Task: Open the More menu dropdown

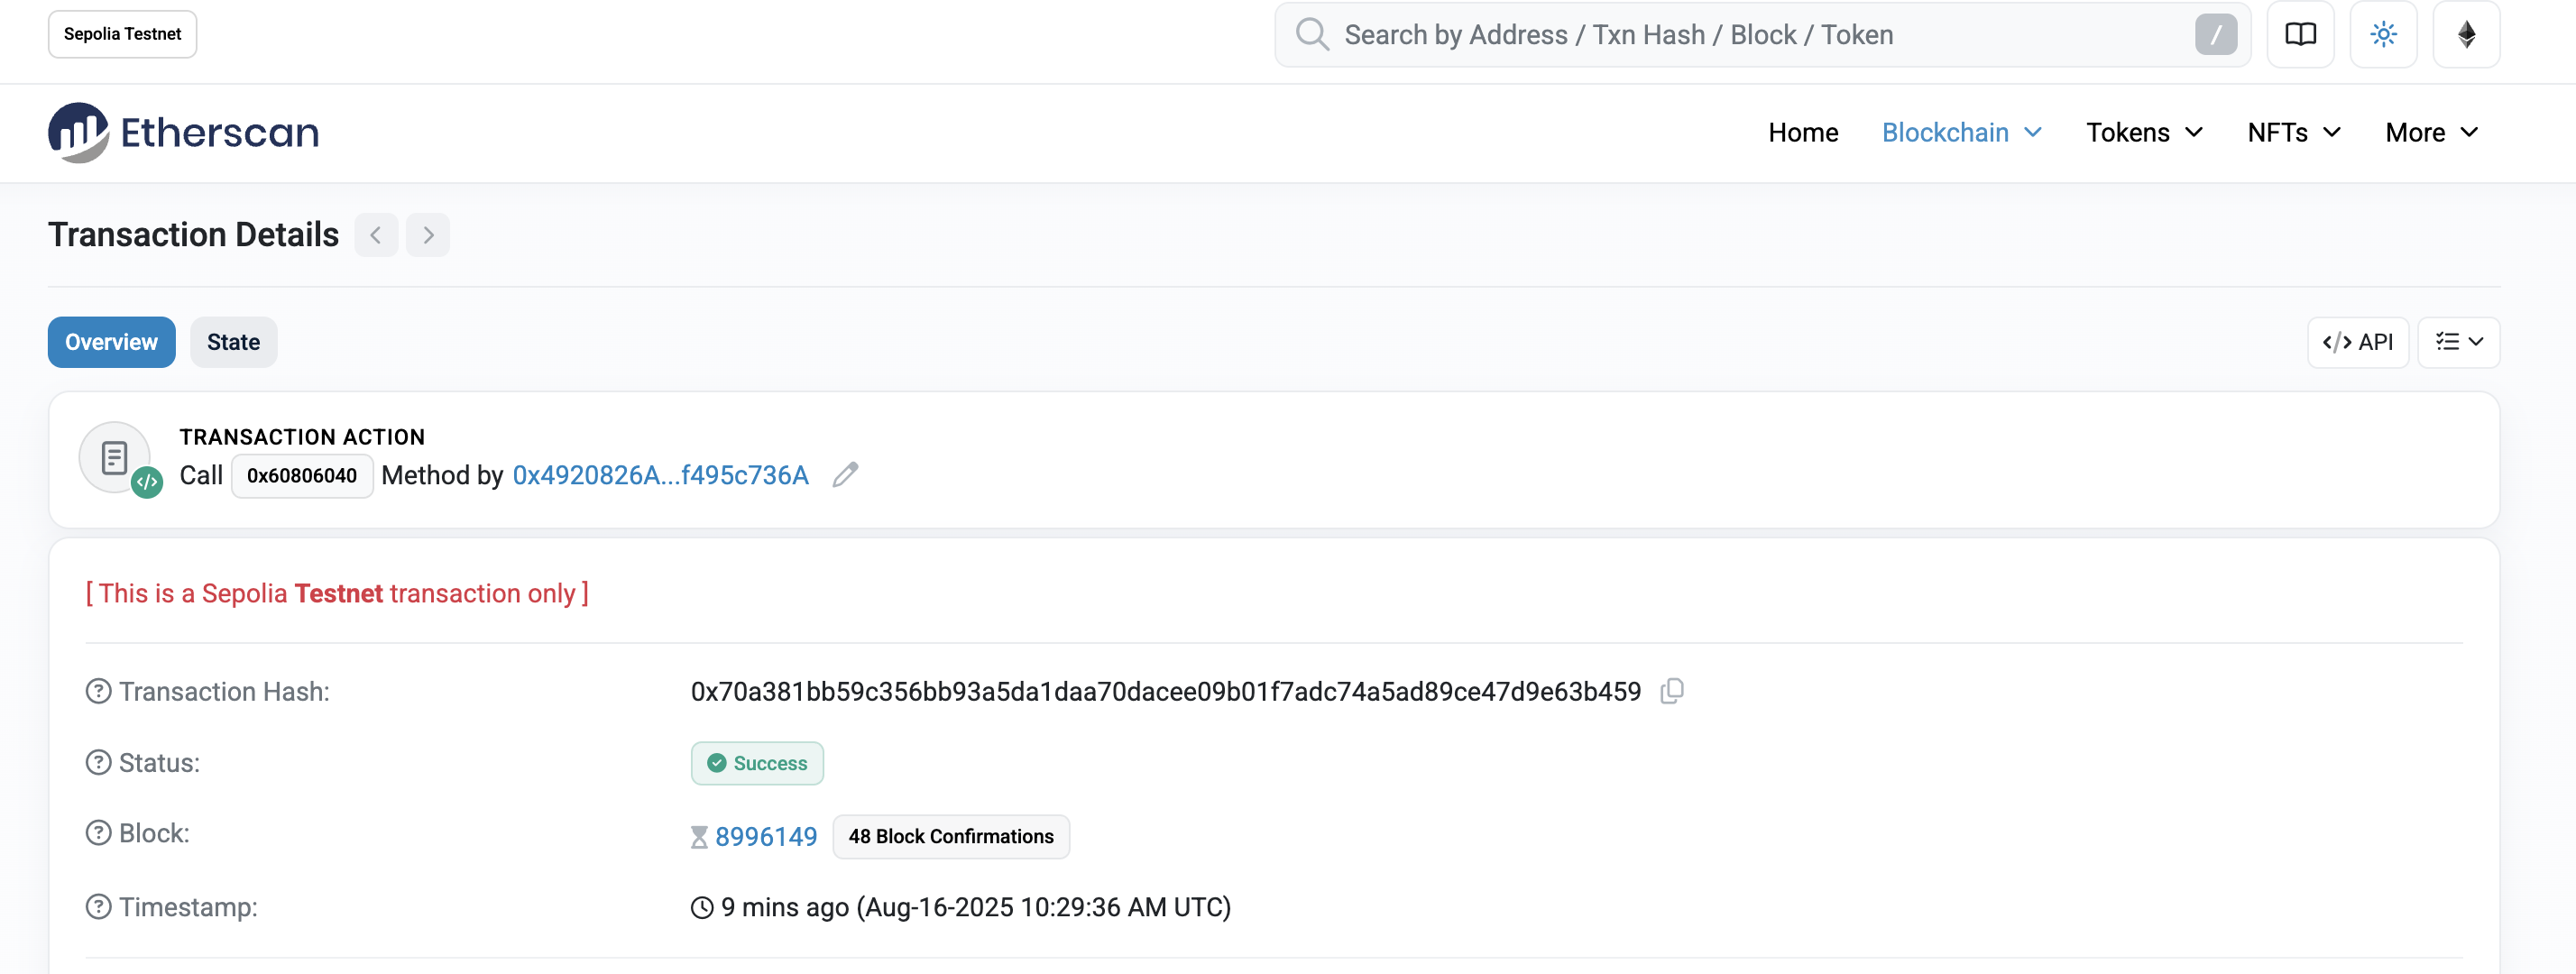Action: click(x=2431, y=132)
